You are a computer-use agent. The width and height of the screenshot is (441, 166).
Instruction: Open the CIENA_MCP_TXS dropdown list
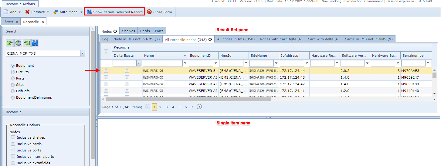[83, 53]
